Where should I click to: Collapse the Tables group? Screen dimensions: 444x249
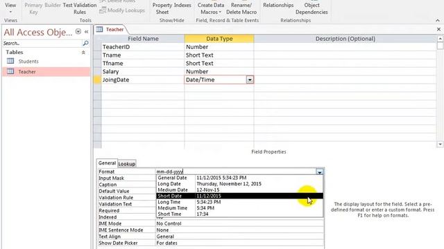click(83, 53)
